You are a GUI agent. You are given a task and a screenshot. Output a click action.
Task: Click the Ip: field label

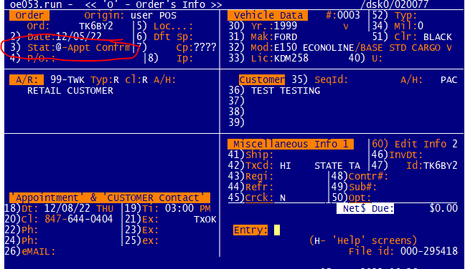click(184, 58)
